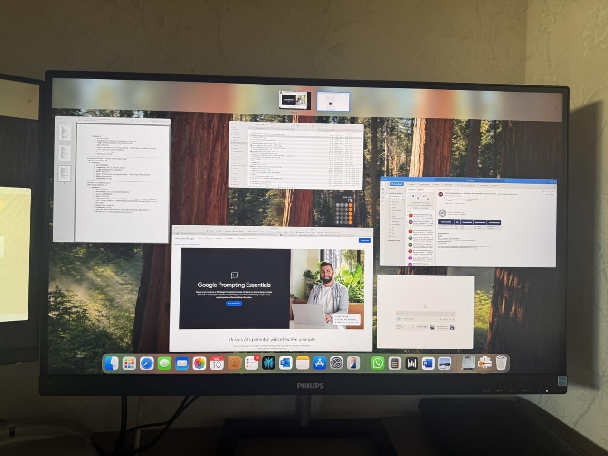The width and height of the screenshot is (608, 456).
Task: Open Launchpad in the Dock
Action: [x=129, y=364]
